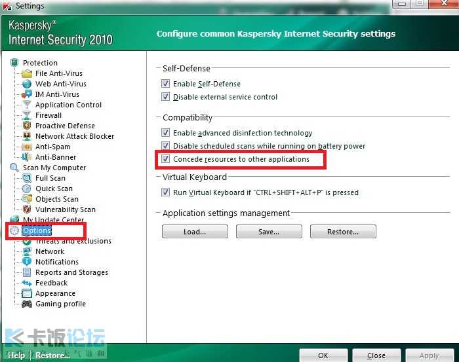The height and width of the screenshot is (362, 459).
Task: Click the Quick Scan icon
Action: pos(27,189)
